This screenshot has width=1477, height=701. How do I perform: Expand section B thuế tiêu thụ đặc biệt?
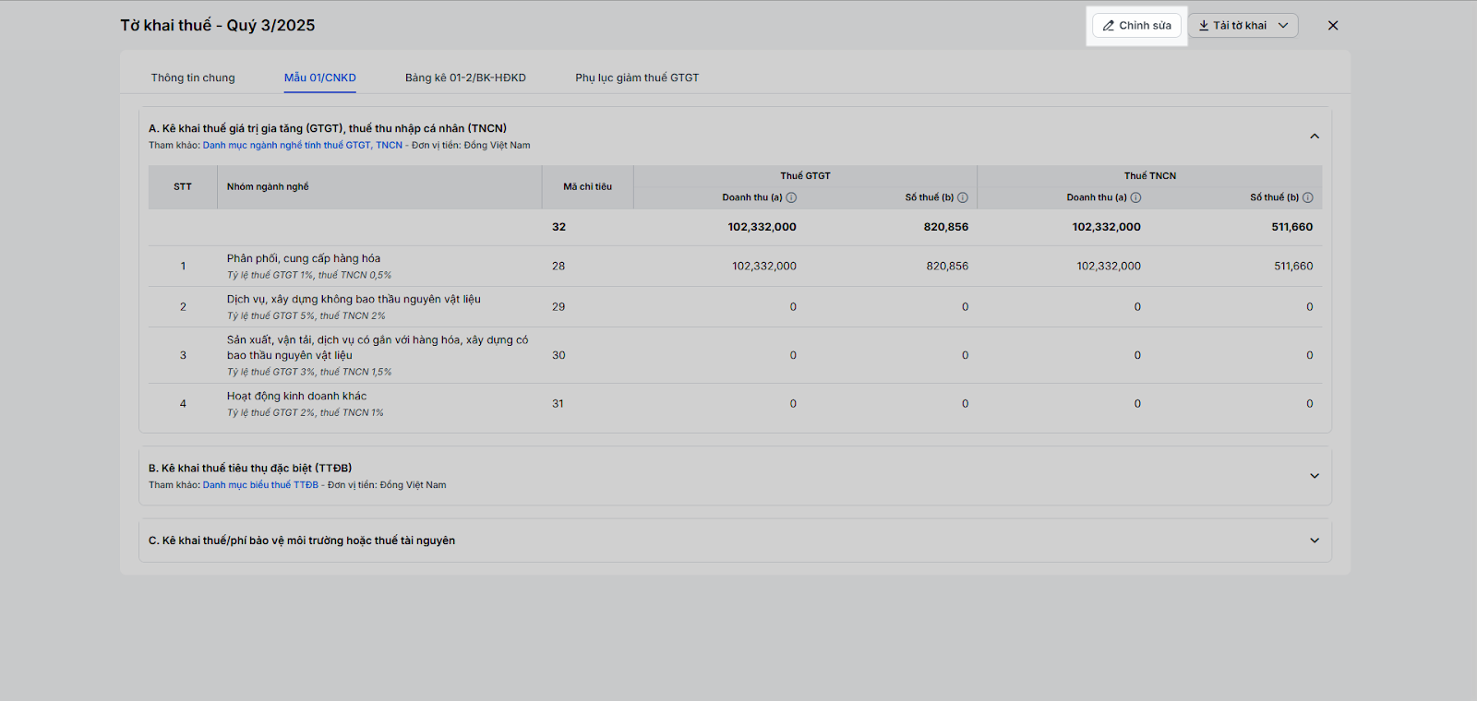[x=1315, y=476]
